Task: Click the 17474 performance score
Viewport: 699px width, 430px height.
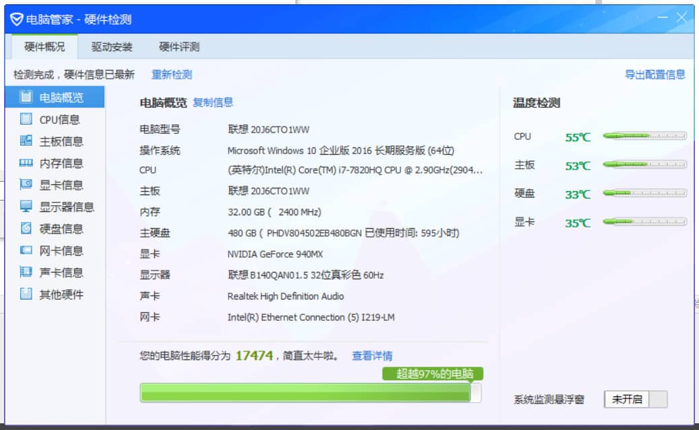Action: pos(254,355)
